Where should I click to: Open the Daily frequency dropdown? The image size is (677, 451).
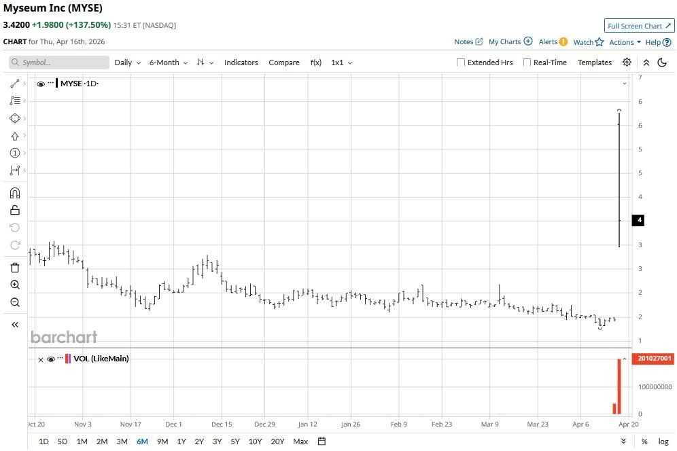click(x=127, y=62)
